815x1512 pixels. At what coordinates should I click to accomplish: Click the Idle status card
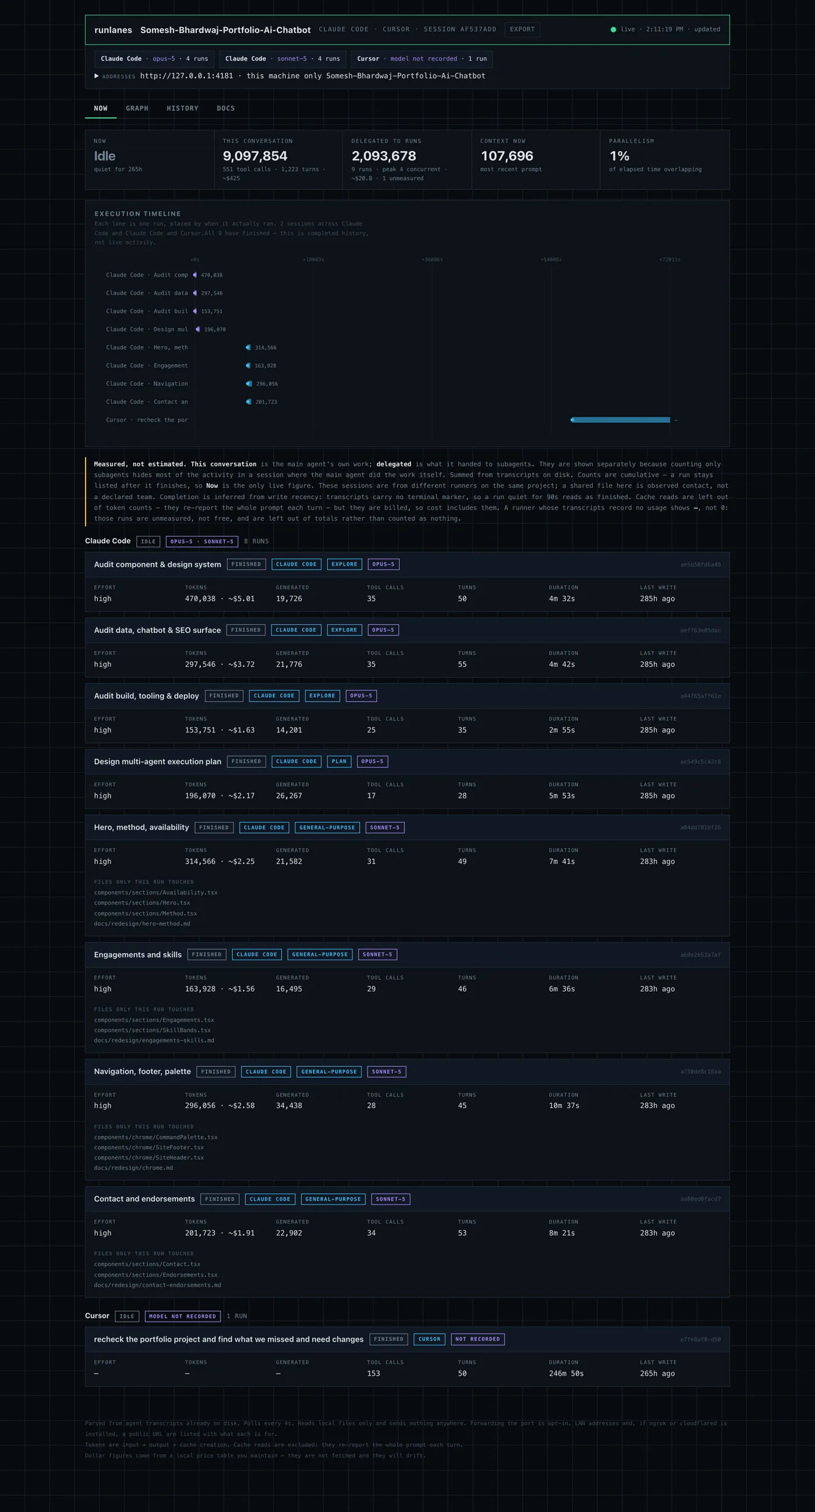tap(150, 160)
